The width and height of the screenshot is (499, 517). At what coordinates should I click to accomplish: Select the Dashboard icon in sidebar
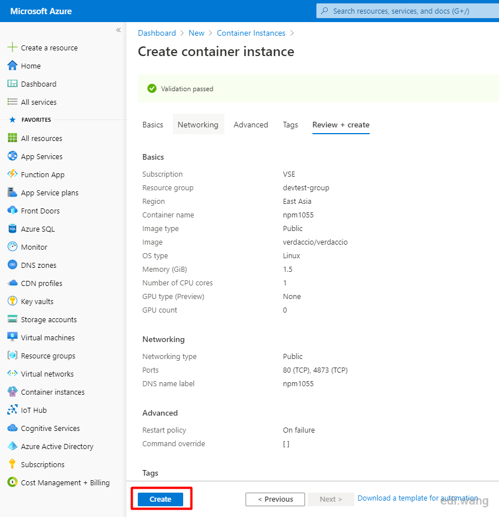pyautogui.click(x=12, y=83)
